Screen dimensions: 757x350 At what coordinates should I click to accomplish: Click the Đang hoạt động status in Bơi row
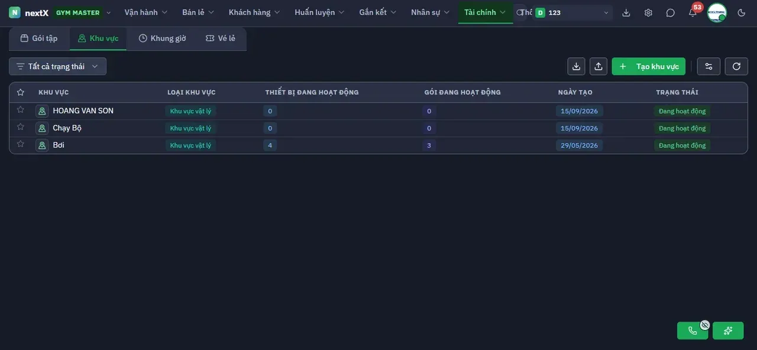pos(682,145)
